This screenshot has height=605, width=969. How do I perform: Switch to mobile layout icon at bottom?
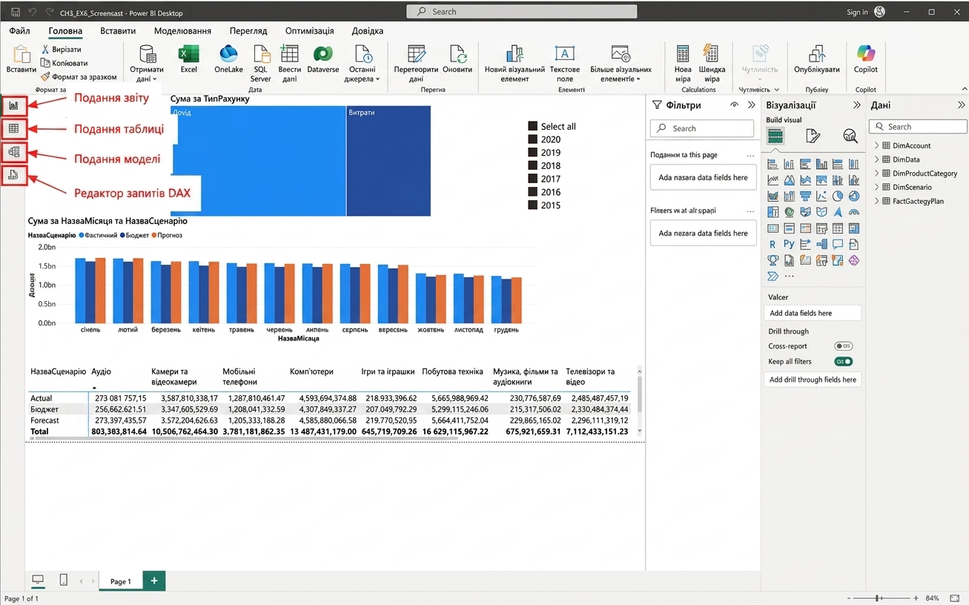coord(64,581)
